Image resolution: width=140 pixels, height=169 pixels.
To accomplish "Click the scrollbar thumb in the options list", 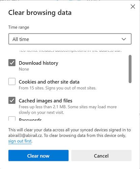I will pyautogui.click(x=130, y=69).
